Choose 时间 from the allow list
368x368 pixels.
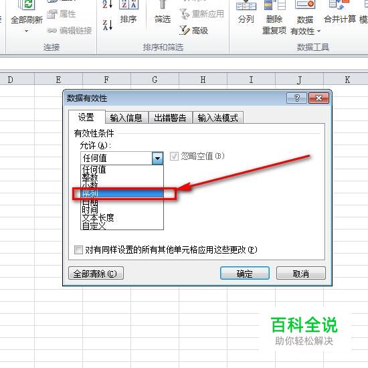click(122, 209)
